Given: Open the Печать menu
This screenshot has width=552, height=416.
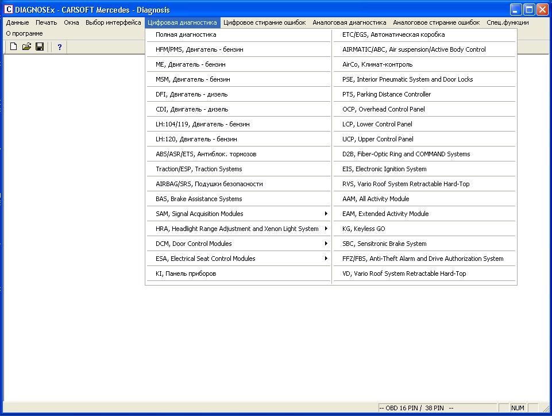Looking at the screenshot, I should click(46, 22).
